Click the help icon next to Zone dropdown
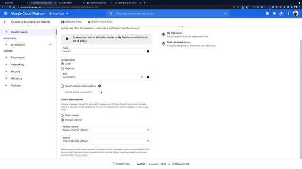Viewport: 302px width, 169px height. (x=148, y=77)
